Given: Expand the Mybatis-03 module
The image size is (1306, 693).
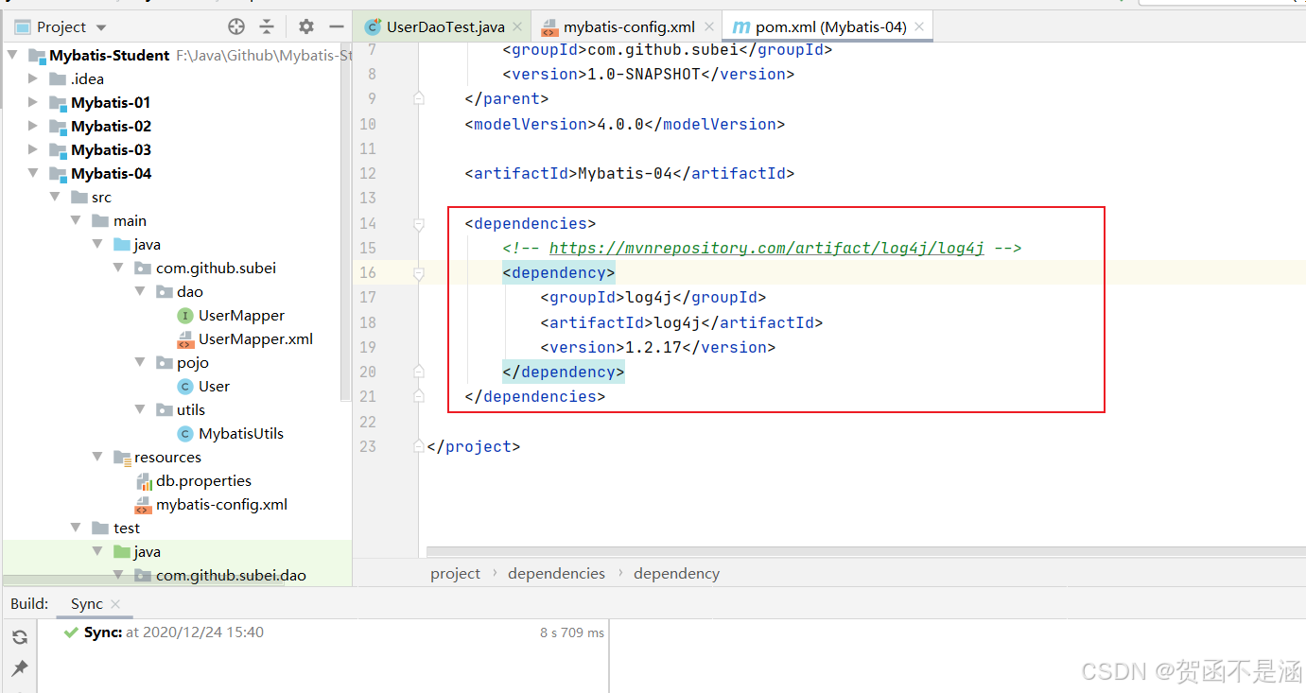Looking at the screenshot, I should point(33,149).
